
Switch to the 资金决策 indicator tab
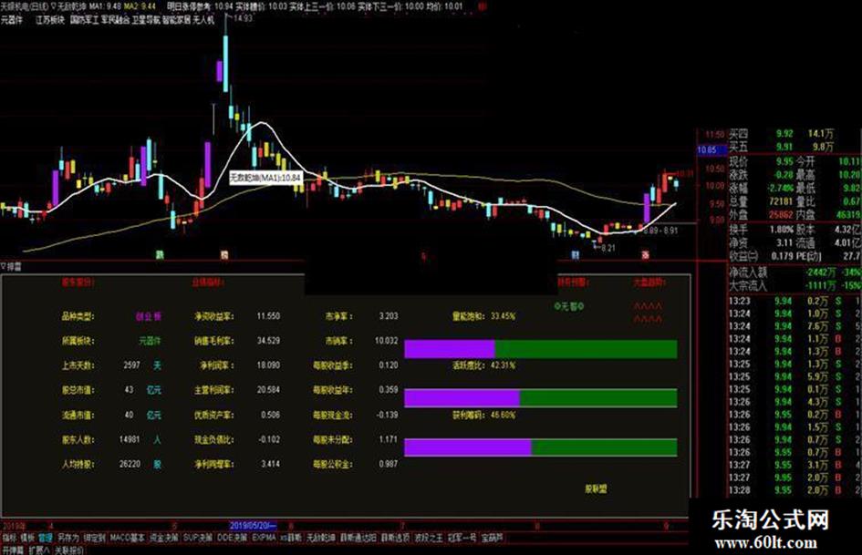tap(164, 538)
